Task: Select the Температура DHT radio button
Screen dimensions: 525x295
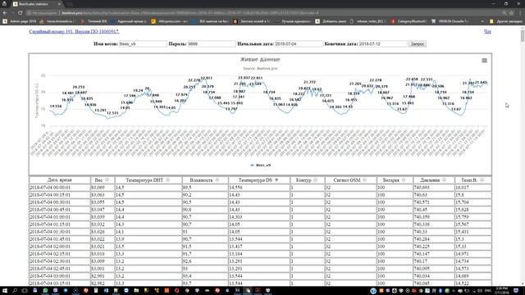Action: point(167,180)
